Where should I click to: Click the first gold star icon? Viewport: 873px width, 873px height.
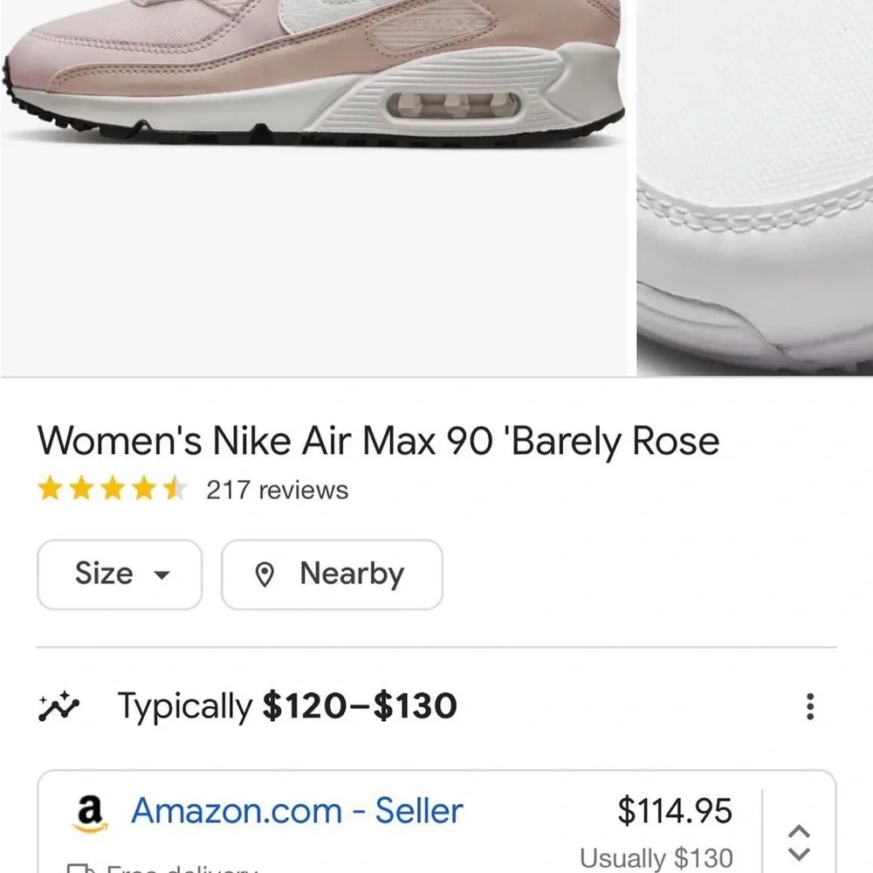tap(49, 490)
